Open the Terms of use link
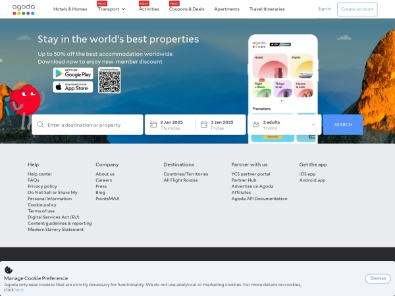Screen dimensions: 395x296 pos(41,211)
